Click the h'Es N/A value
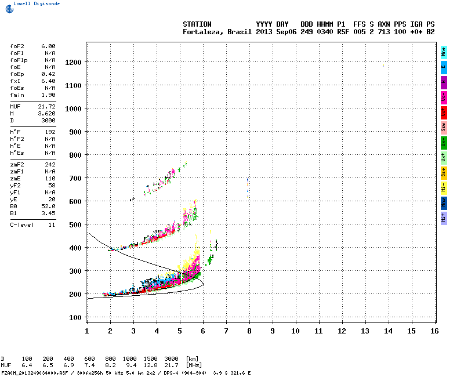 click(x=50, y=153)
